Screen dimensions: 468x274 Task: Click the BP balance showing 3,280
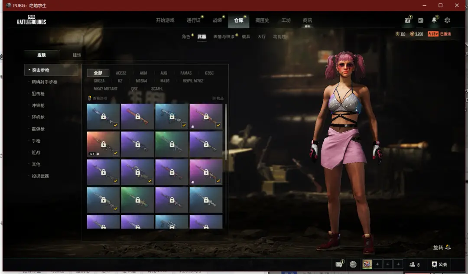[417, 34]
